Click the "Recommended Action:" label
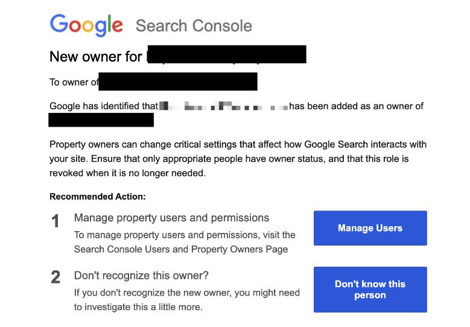 pyautogui.click(x=97, y=197)
